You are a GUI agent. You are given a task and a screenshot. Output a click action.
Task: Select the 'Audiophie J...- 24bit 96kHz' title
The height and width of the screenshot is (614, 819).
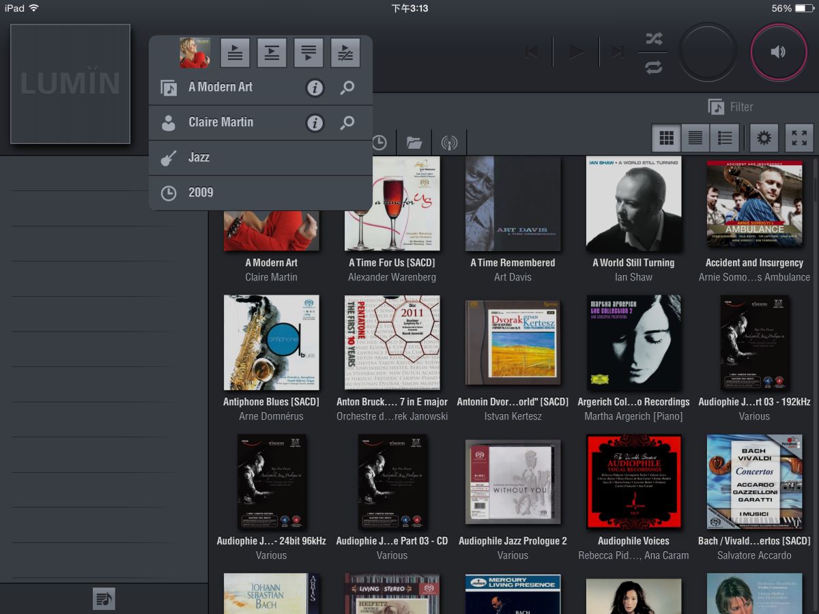(271, 541)
